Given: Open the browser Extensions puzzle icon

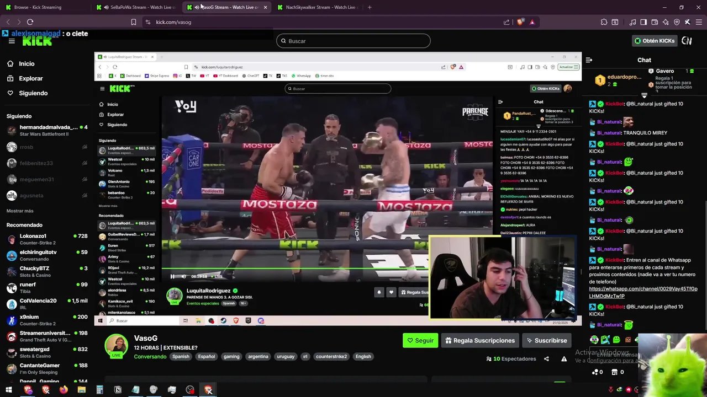Looking at the screenshot, I should pos(604,22).
